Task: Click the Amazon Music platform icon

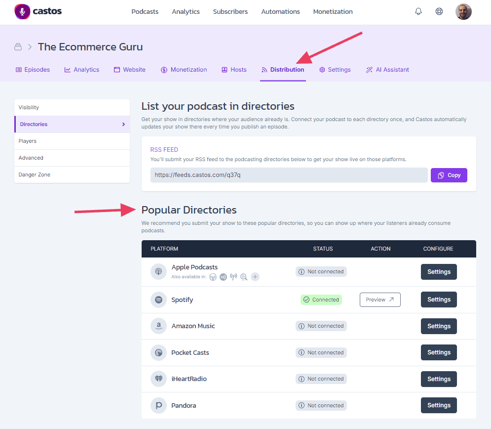Action: coord(159,326)
